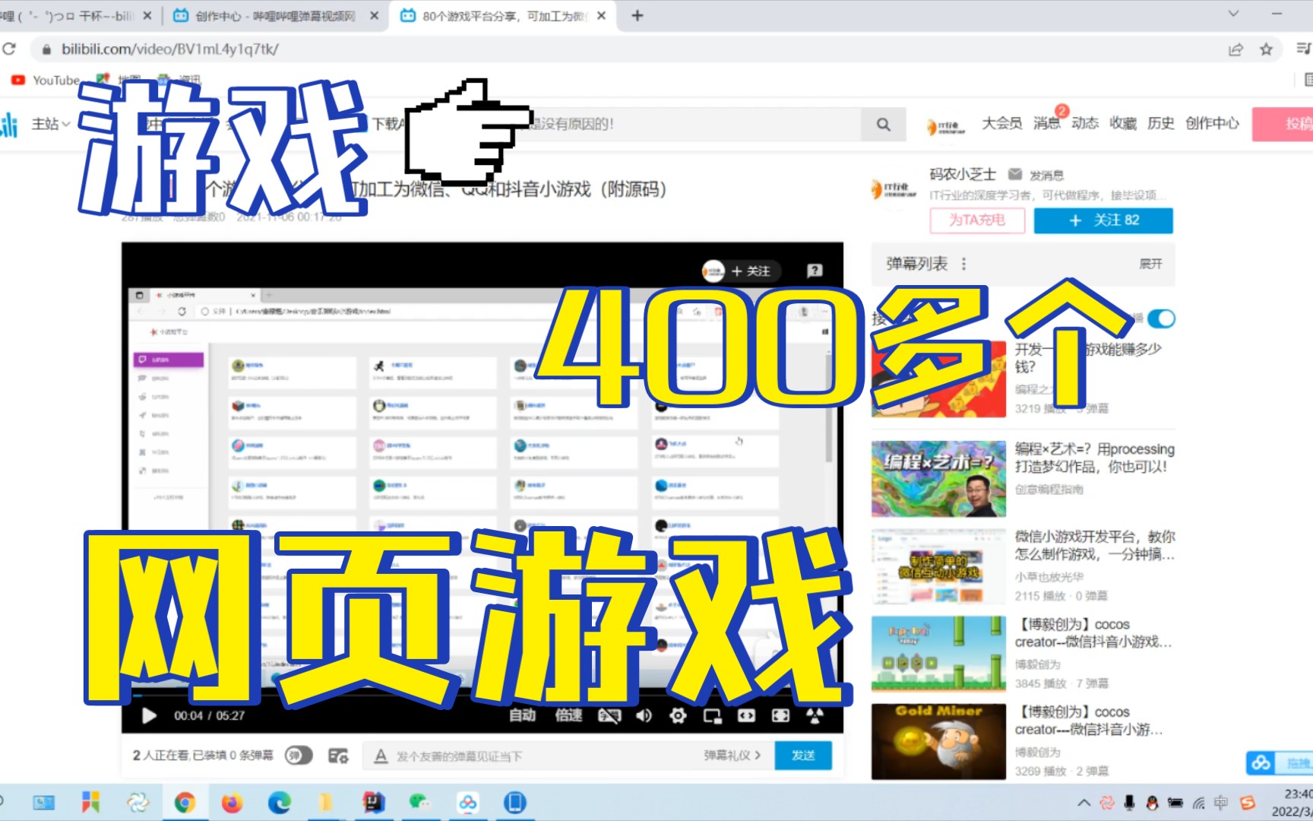
Task: Open the 主站 dropdown in top navigation
Action: (49, 124)
